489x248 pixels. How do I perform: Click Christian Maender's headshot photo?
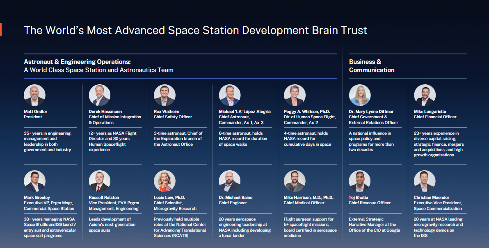[425, 180]
